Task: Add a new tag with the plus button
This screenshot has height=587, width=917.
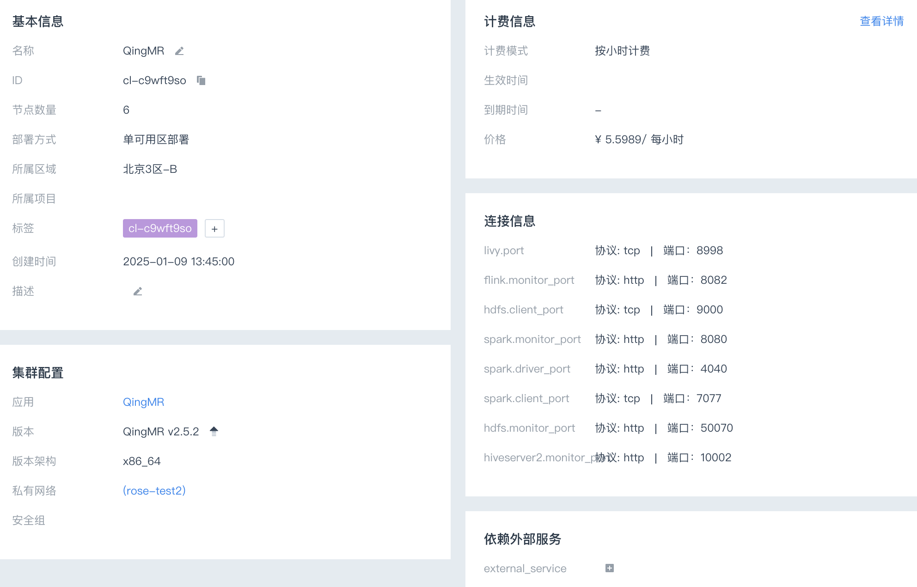Action: [214, 228]
